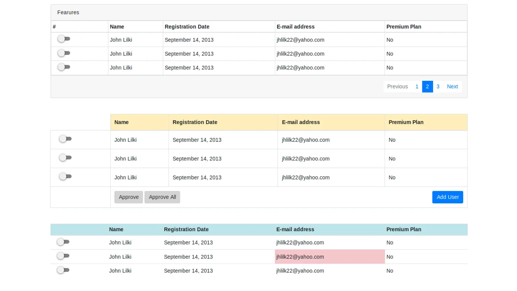Click the blue Add User button

point(448,197)
